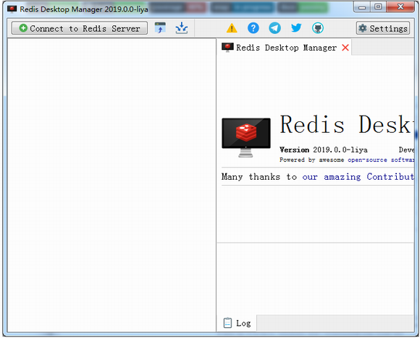Viewport: 420px width, 338px height.
Task: Open the Twitter bird icon
Action: pyautogui.click(x=296, y=27)
